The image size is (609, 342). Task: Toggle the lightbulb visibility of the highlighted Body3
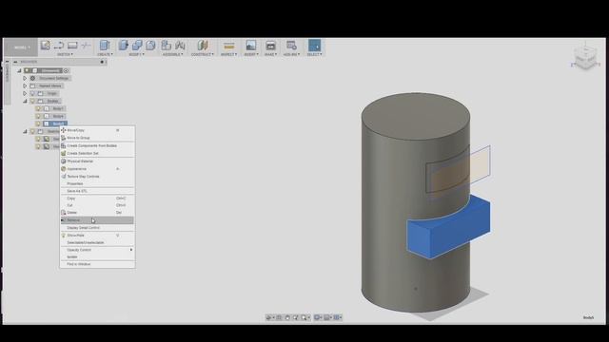pyautogui.click(x=38, y=123)
